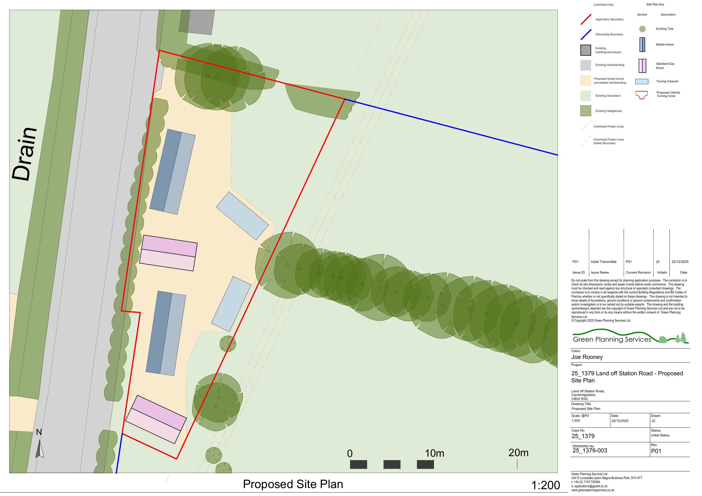Click the Touring Caravan key symbol
Image resolution: width=702 pixels, height=496 pixels.
coord(641,82)
